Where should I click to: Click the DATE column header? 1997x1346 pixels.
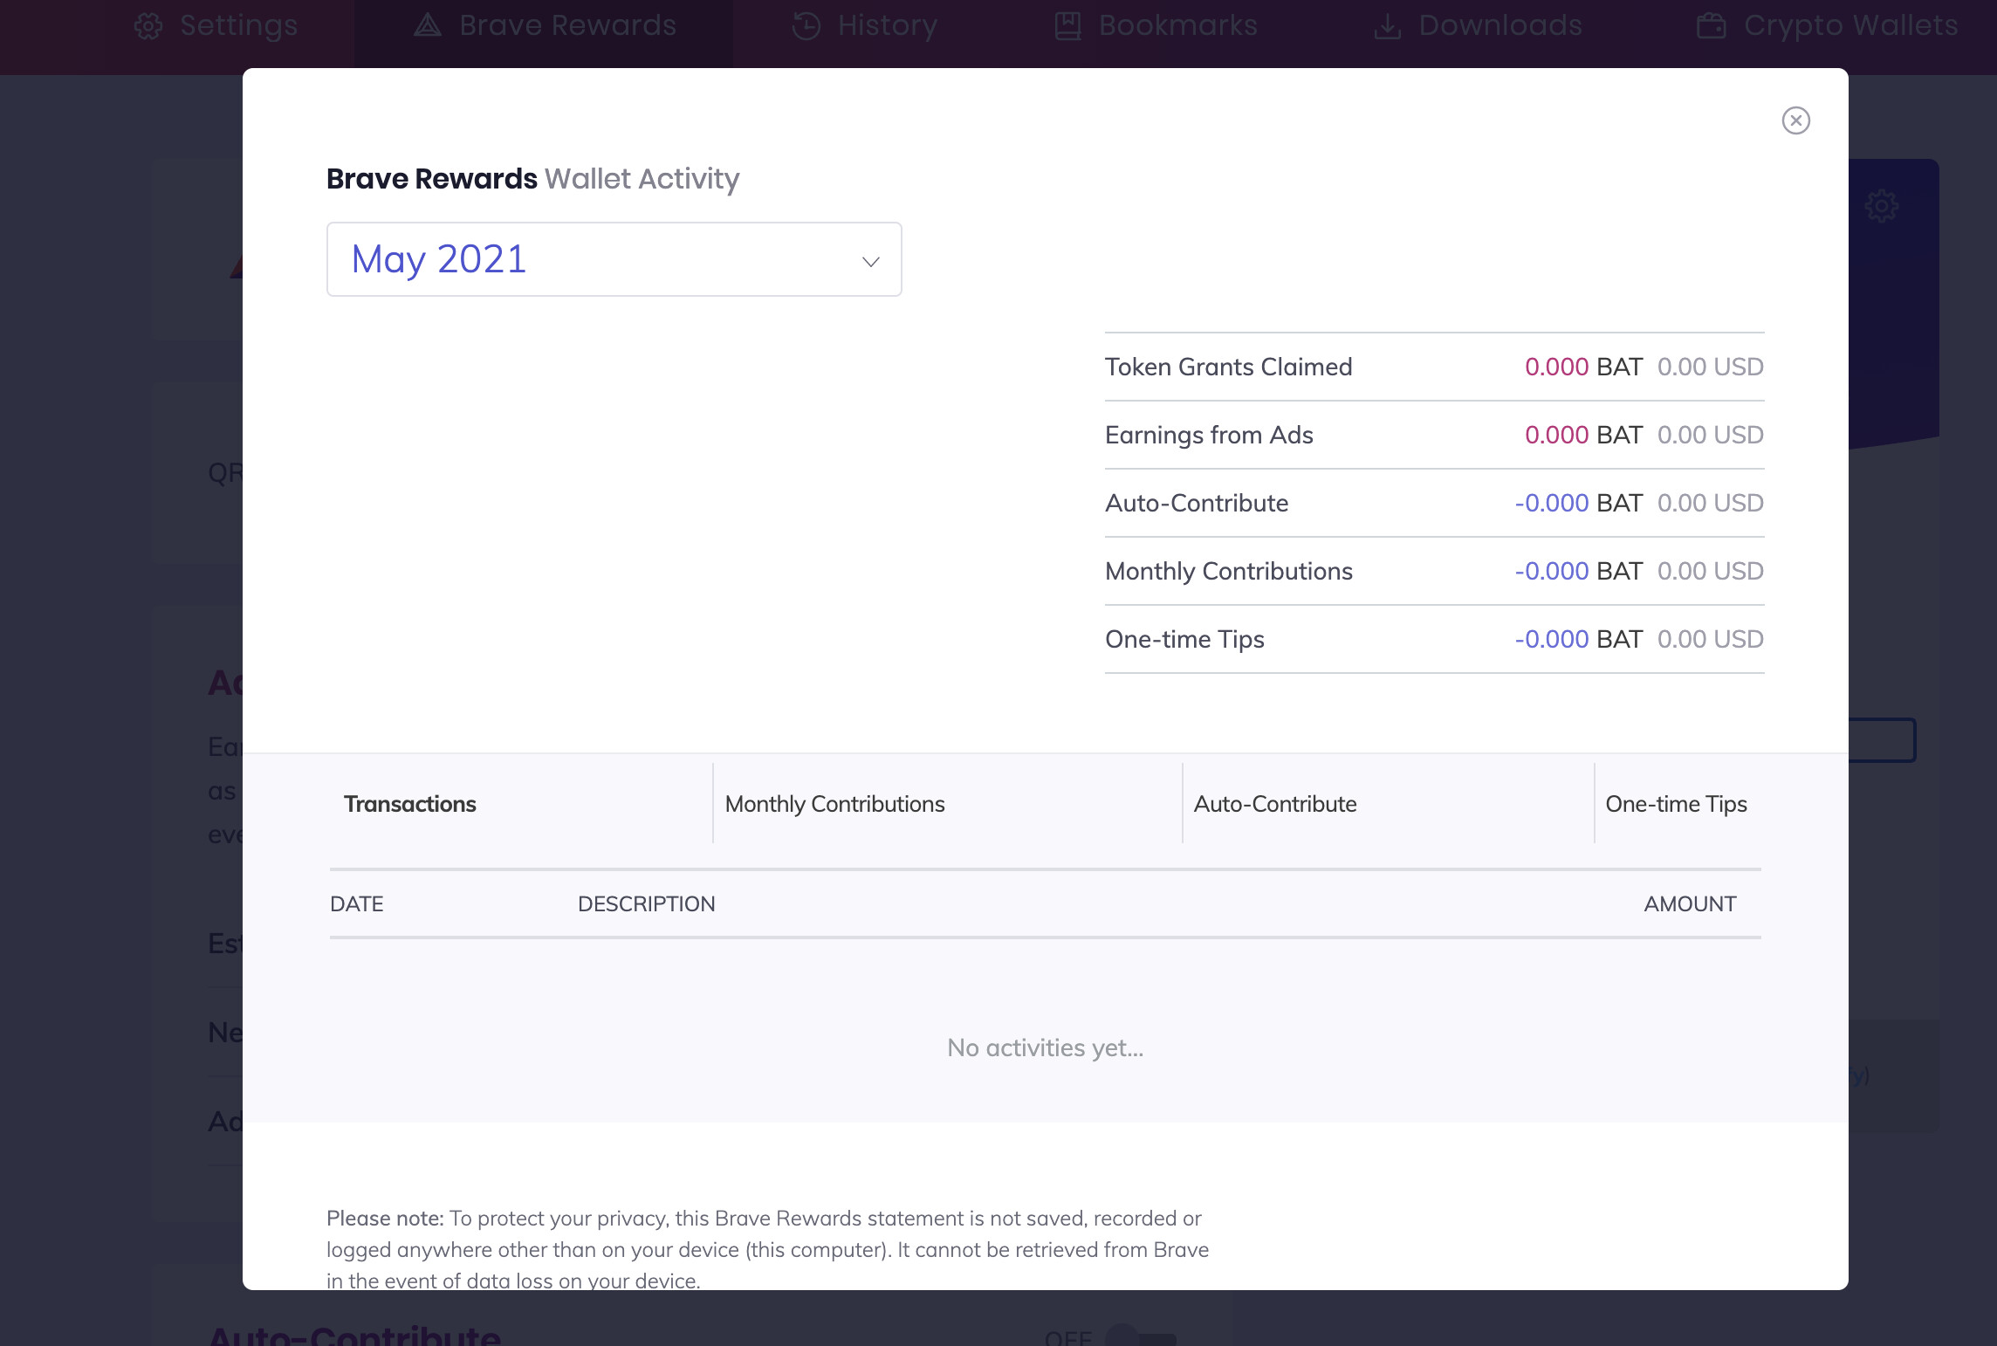[x=356, y=904]
